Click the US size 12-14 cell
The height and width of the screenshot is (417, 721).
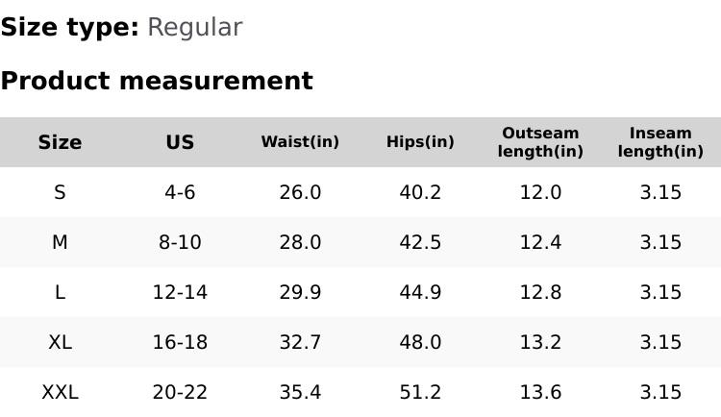tap(180, 292)
